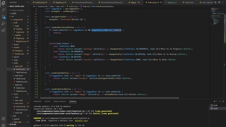Open the OUTPUT panel tab

pos(47,101)
